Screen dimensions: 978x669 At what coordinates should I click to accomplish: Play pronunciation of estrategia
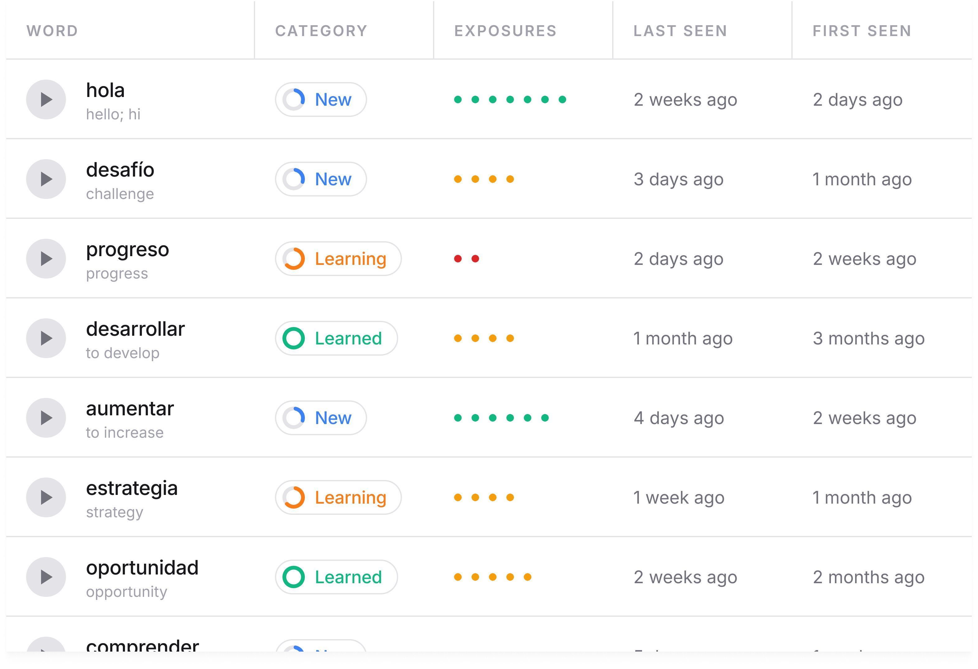click(x=46, y=497)
